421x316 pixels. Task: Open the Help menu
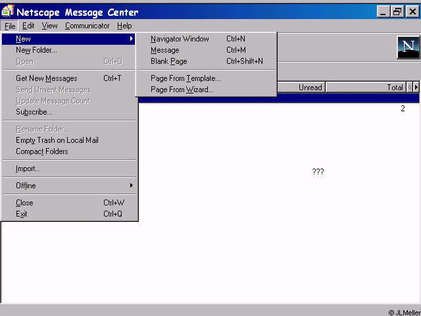click(x=124, y=26)
